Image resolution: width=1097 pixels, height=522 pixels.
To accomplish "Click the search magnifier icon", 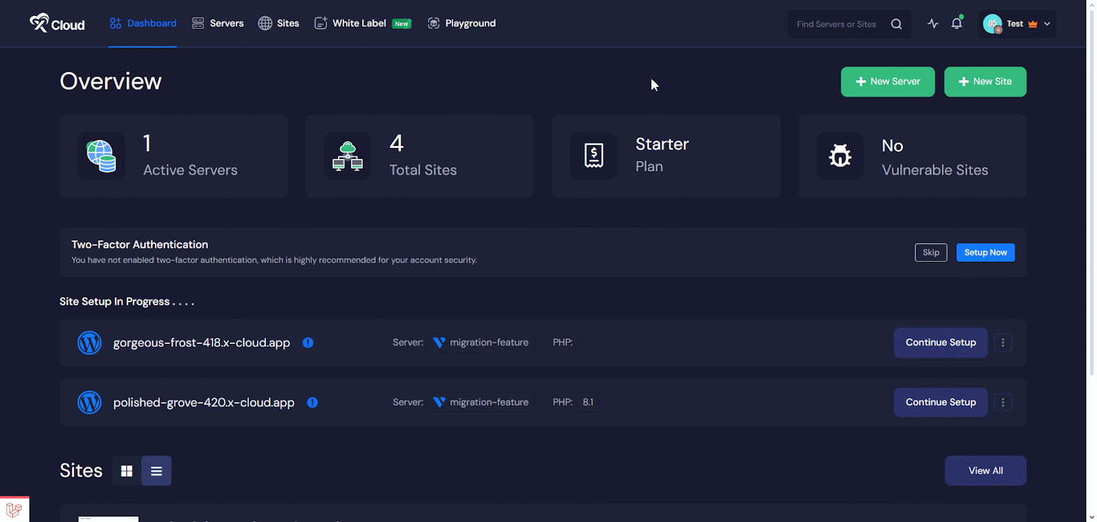I will (896, 24).
